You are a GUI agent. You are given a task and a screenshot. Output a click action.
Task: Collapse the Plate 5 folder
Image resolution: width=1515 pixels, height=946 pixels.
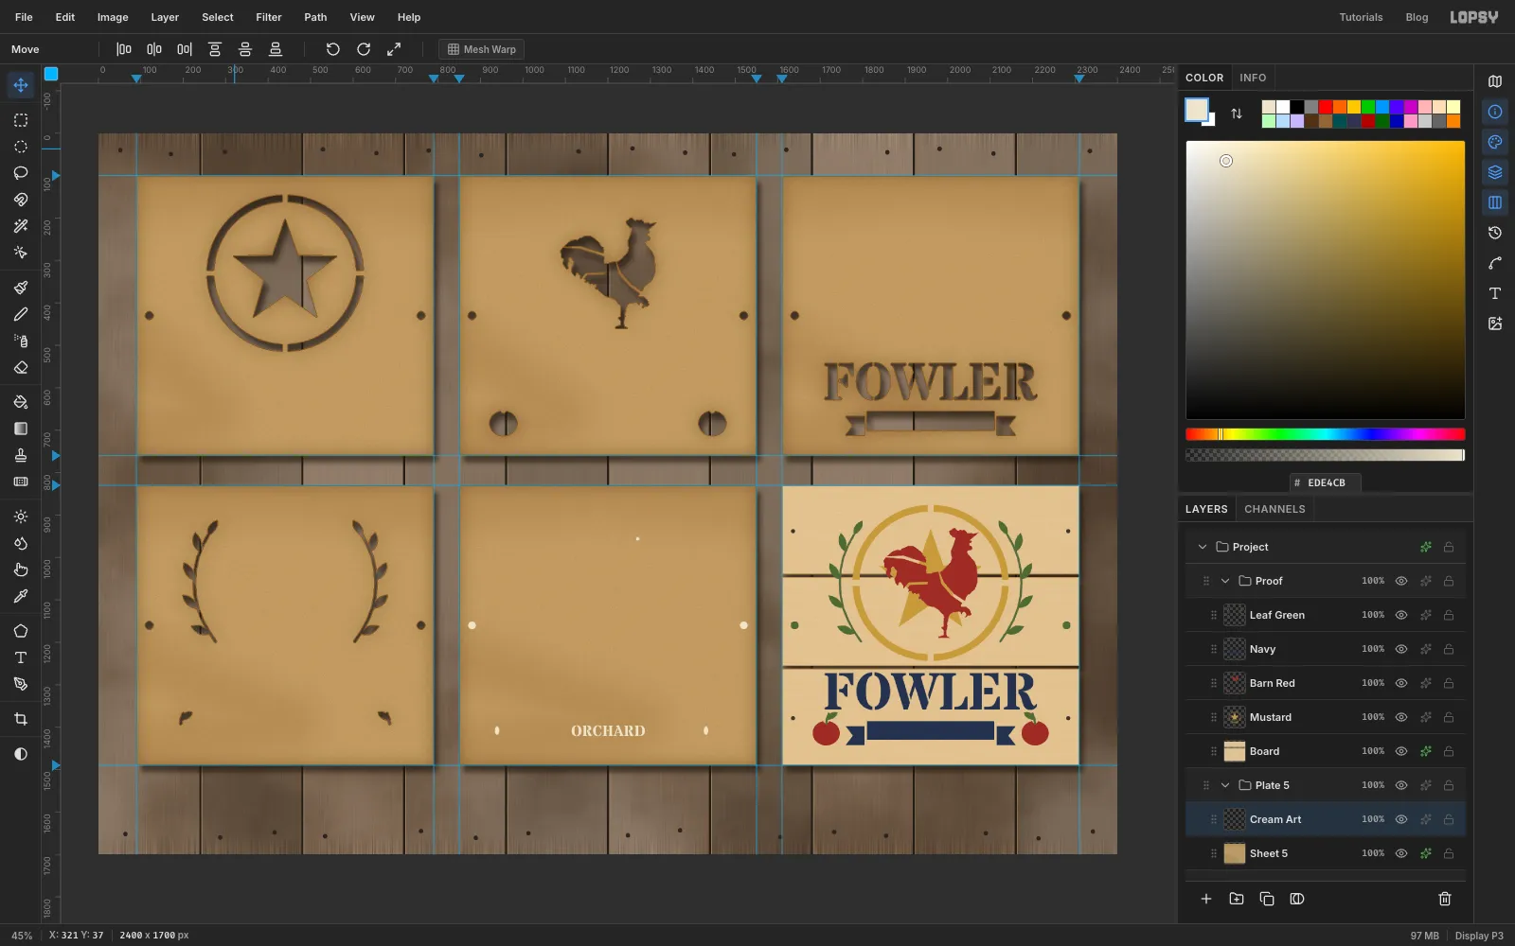coord(1225,785)
